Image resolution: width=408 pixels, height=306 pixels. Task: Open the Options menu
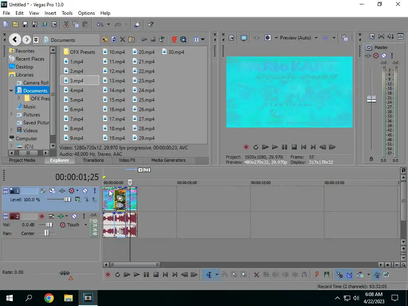click(86, 13)
